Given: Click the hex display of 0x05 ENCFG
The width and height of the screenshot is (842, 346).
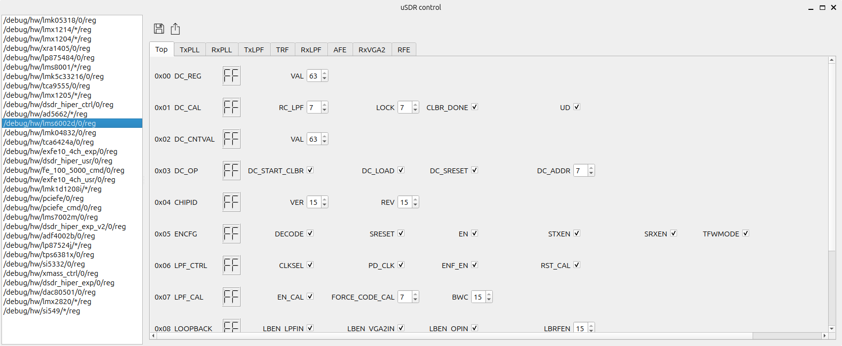Looking at the screenshot, I should [x=231, y=233].
